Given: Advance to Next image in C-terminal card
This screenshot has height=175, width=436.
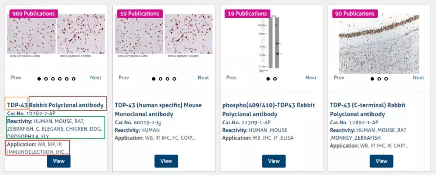Looking at the screenshot, I should pos(418,78).
